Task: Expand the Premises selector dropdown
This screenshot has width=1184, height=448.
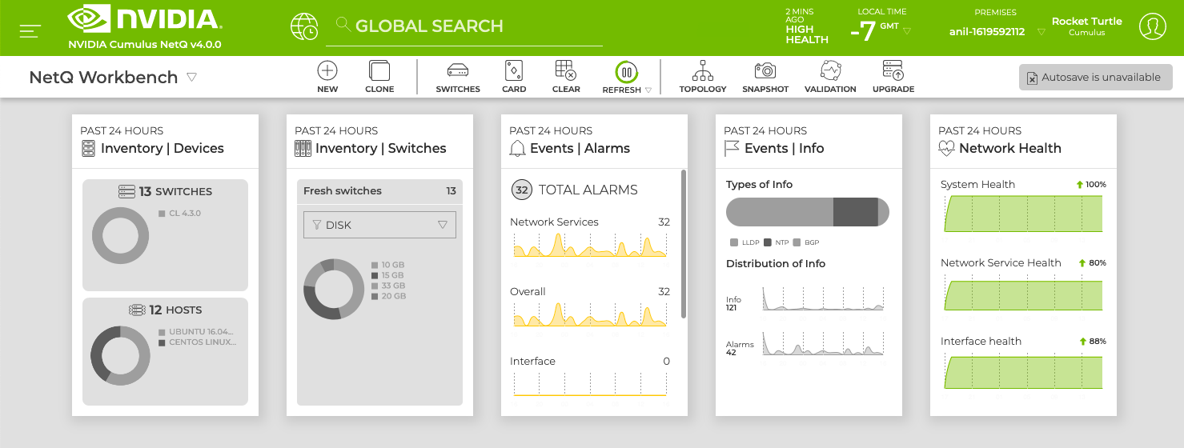Action: 1041,32
